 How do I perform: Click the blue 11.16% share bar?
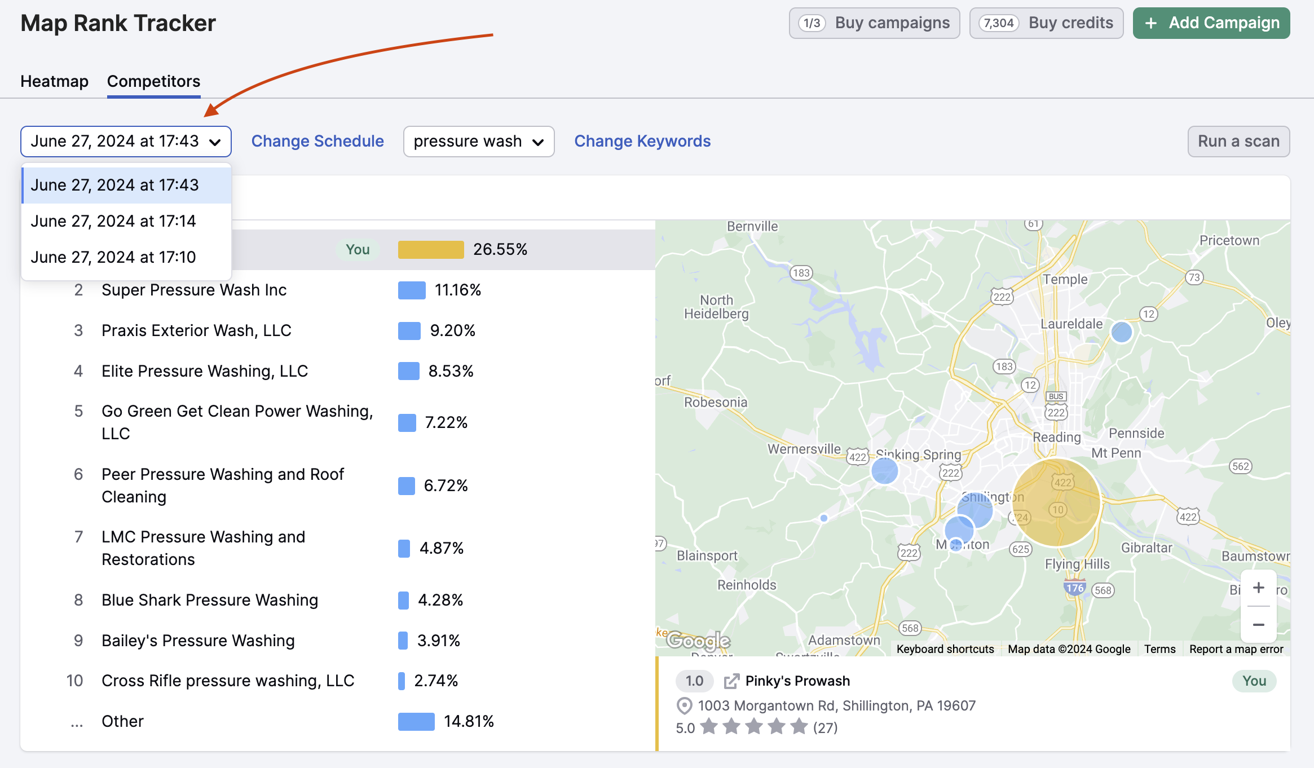coord(412,290)
